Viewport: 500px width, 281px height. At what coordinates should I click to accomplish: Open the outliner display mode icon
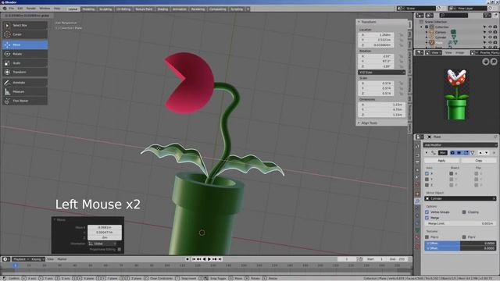[x=430, y=16]
